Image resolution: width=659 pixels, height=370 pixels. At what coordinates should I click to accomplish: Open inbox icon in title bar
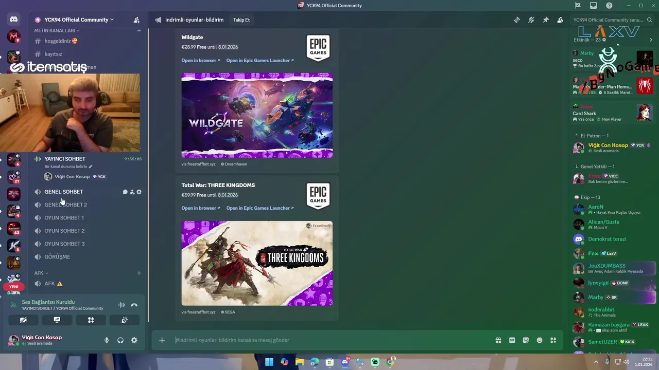point(594,6)
